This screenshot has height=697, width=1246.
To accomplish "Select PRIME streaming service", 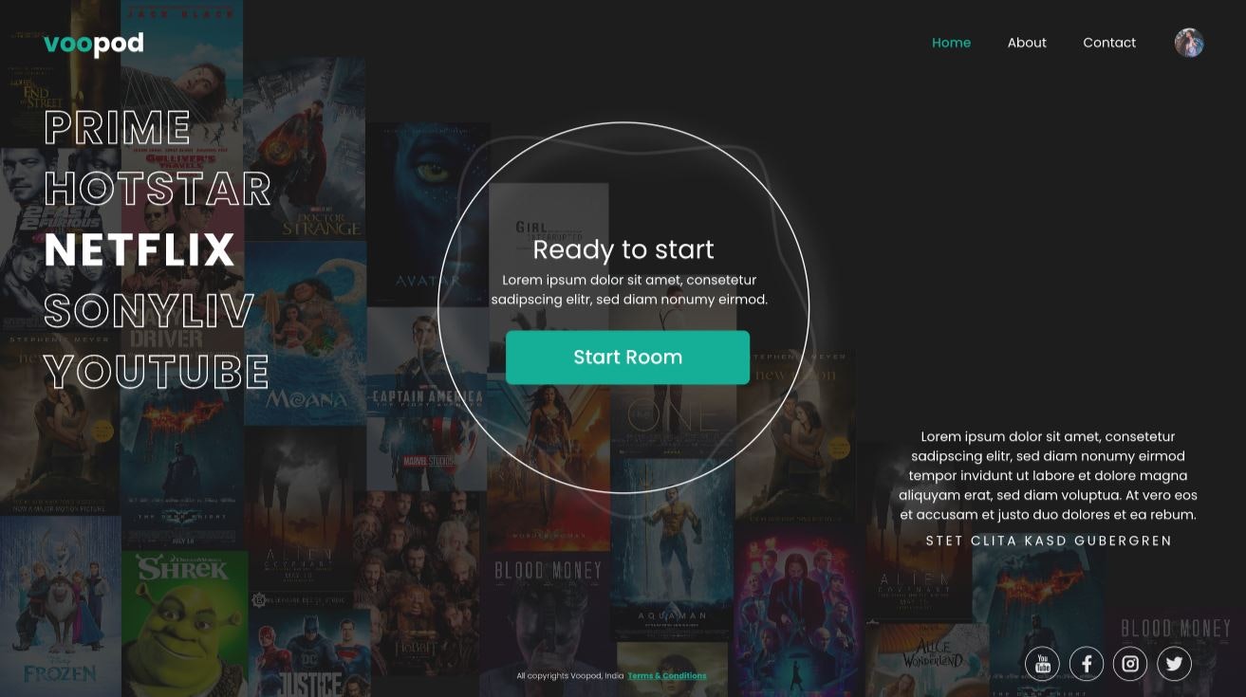I will [x=118, y=128].
